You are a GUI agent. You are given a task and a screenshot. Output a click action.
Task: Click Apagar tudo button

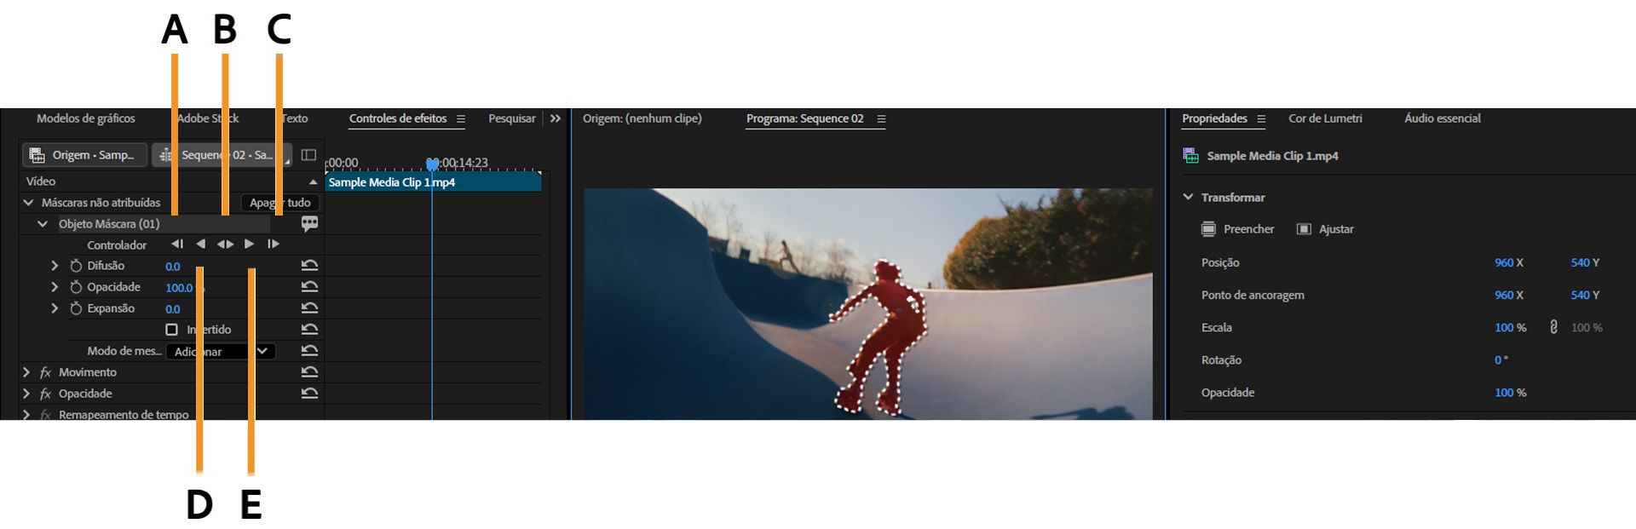pos(280,203)
